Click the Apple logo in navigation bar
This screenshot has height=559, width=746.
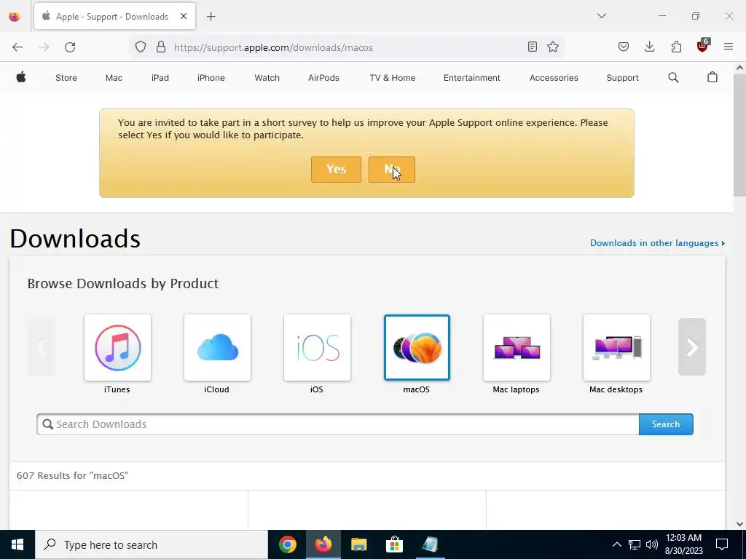[x=21, y=77]
